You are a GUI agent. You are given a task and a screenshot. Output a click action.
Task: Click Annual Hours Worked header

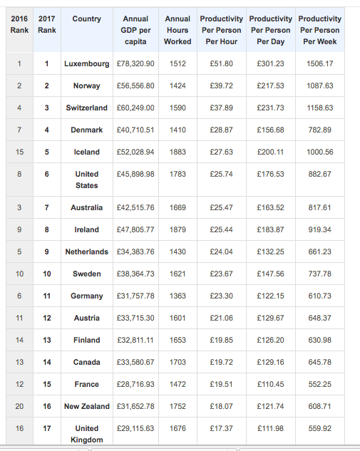click(x=178, y=30)
